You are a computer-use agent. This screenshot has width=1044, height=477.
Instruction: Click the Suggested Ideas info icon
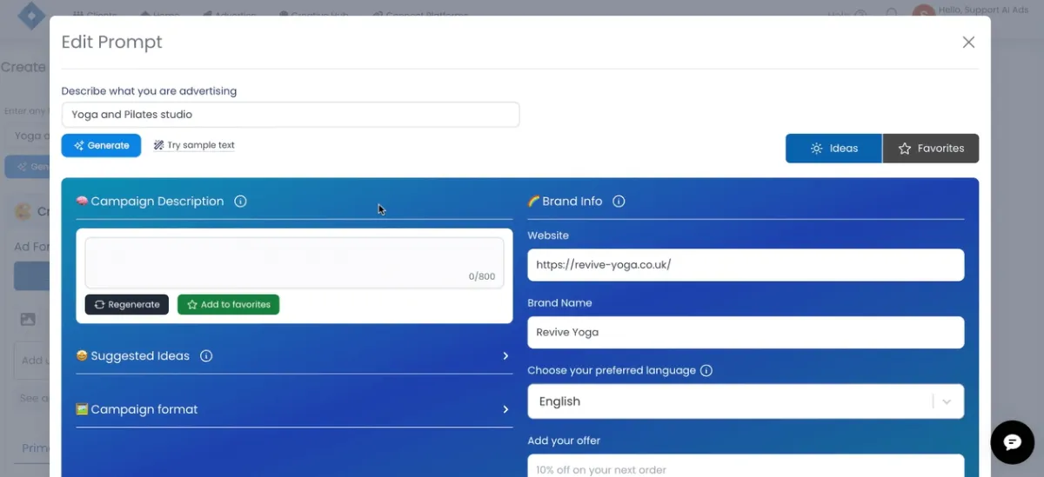tap(206, 356)
